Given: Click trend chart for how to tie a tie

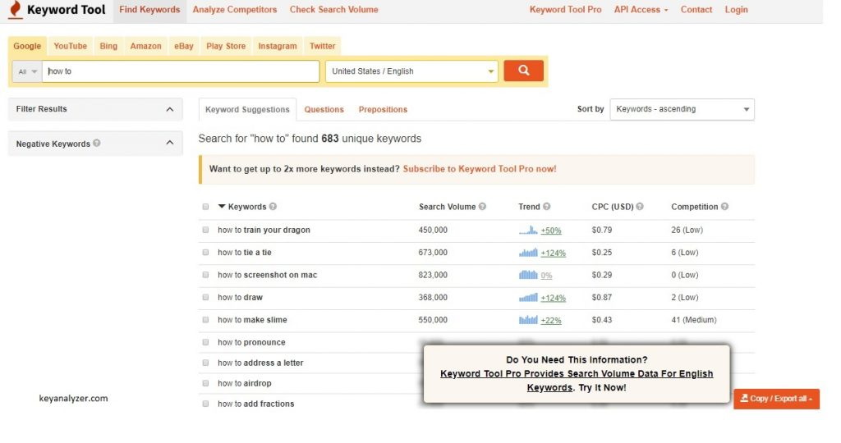Looking at the screenshot, I should 528,253.
